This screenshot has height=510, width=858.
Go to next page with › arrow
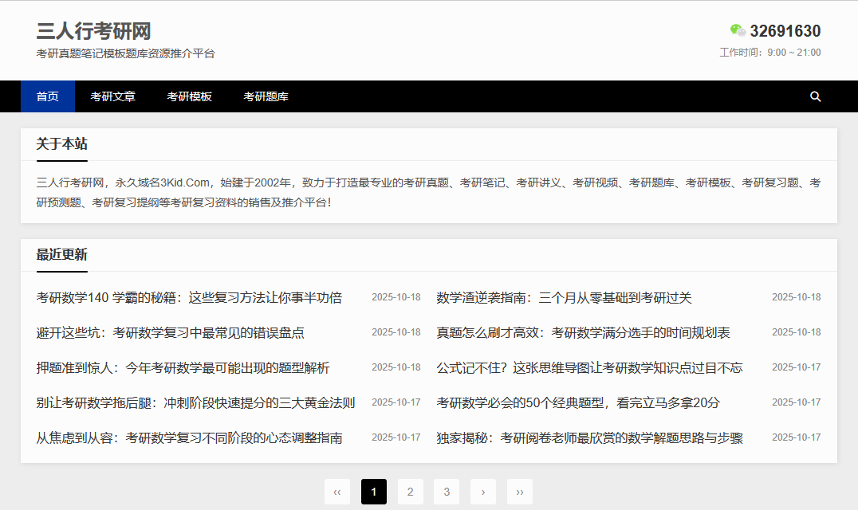pos(483,492)
